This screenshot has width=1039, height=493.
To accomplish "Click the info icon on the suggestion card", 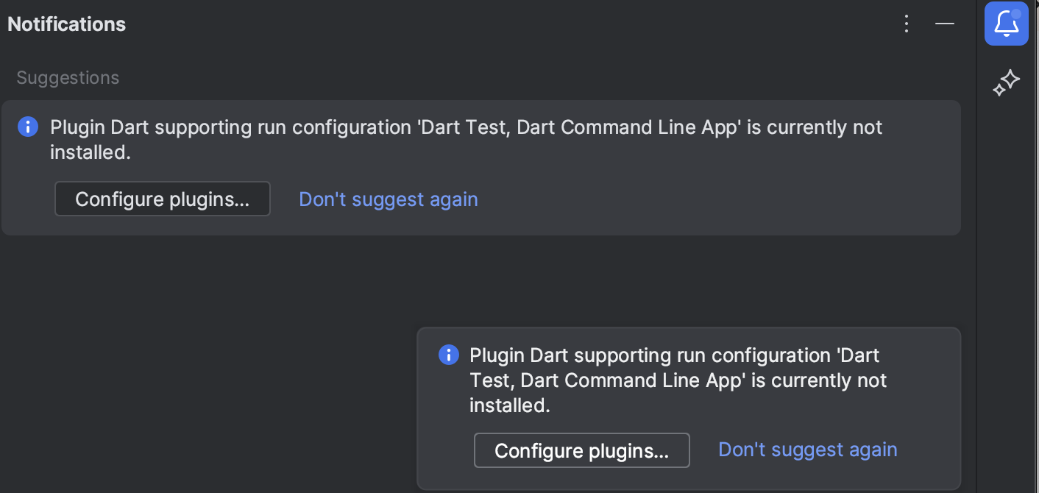I will (x=27, y=126).
